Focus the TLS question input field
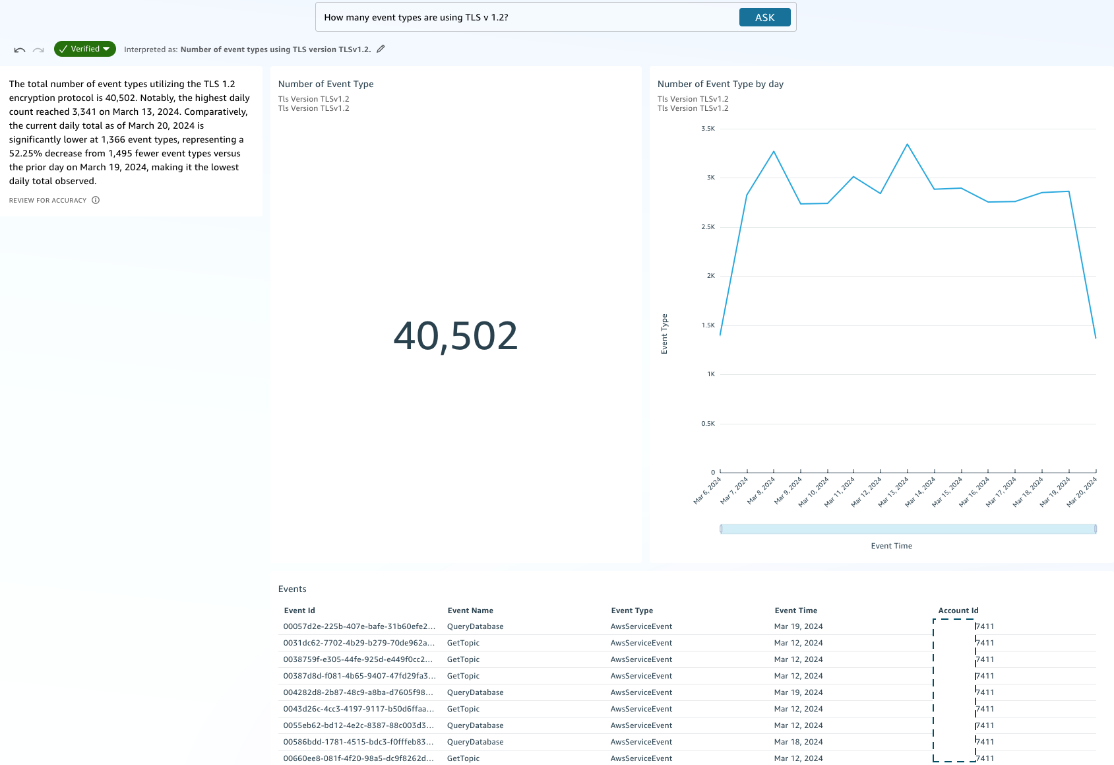Screen dimensions: 1114x765 click(x=528, y=17)
